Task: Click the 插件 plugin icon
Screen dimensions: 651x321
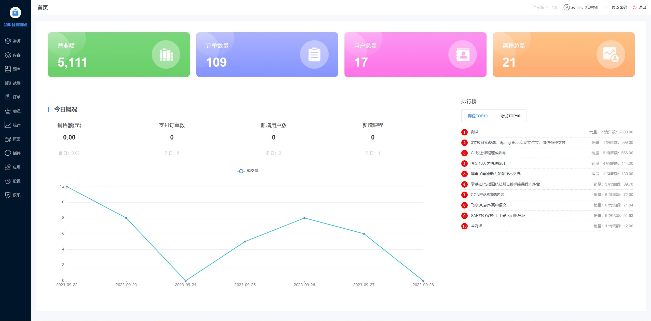Action: coord(8,153)
